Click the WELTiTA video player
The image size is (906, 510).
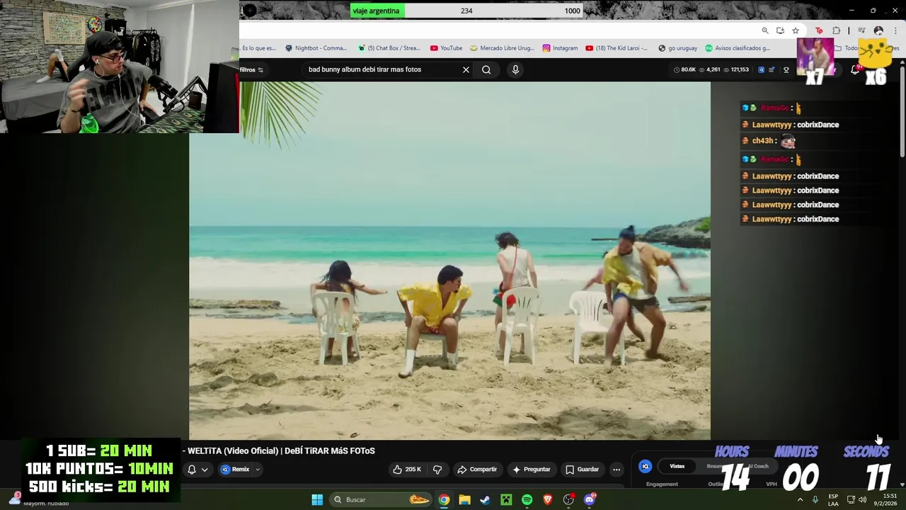[x=449, y=260]
